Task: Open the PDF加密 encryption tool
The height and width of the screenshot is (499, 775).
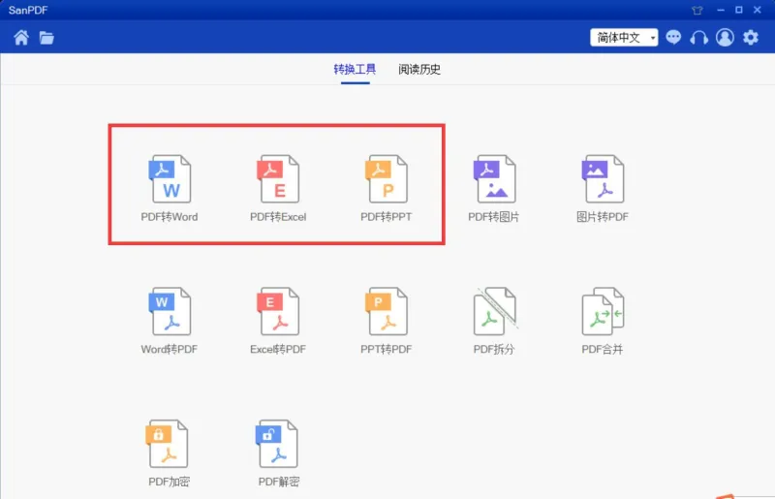Action: tap(167, 444)
